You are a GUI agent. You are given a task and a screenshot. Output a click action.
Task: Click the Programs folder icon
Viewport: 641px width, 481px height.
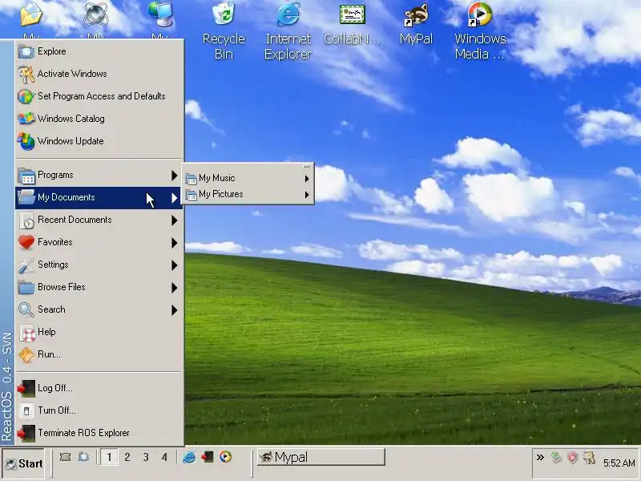[x=26, y=176]
